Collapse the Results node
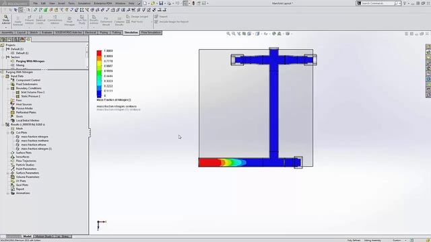Screen dimensions: 431x242 [3, 124]
